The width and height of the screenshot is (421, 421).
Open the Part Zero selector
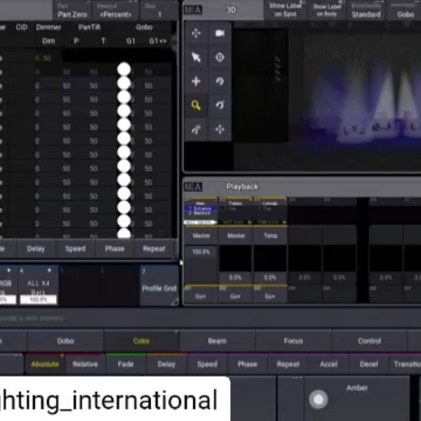[x=72, y=11]
